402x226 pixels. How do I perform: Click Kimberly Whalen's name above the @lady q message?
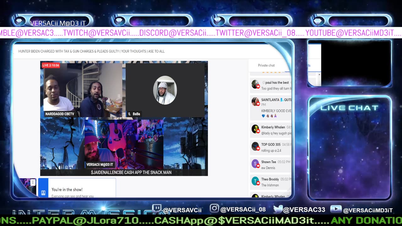[273, 127]
